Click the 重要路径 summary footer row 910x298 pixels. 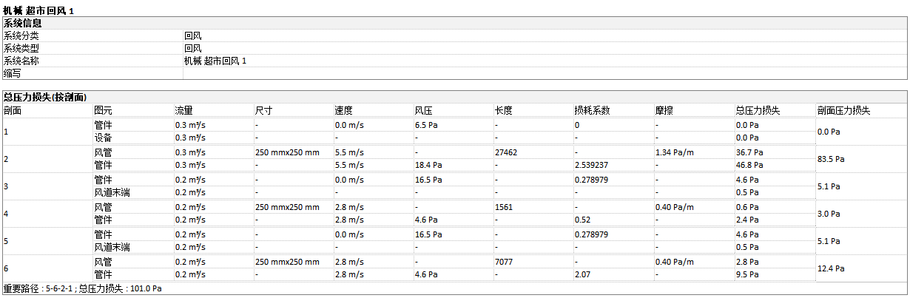[83, 288]
